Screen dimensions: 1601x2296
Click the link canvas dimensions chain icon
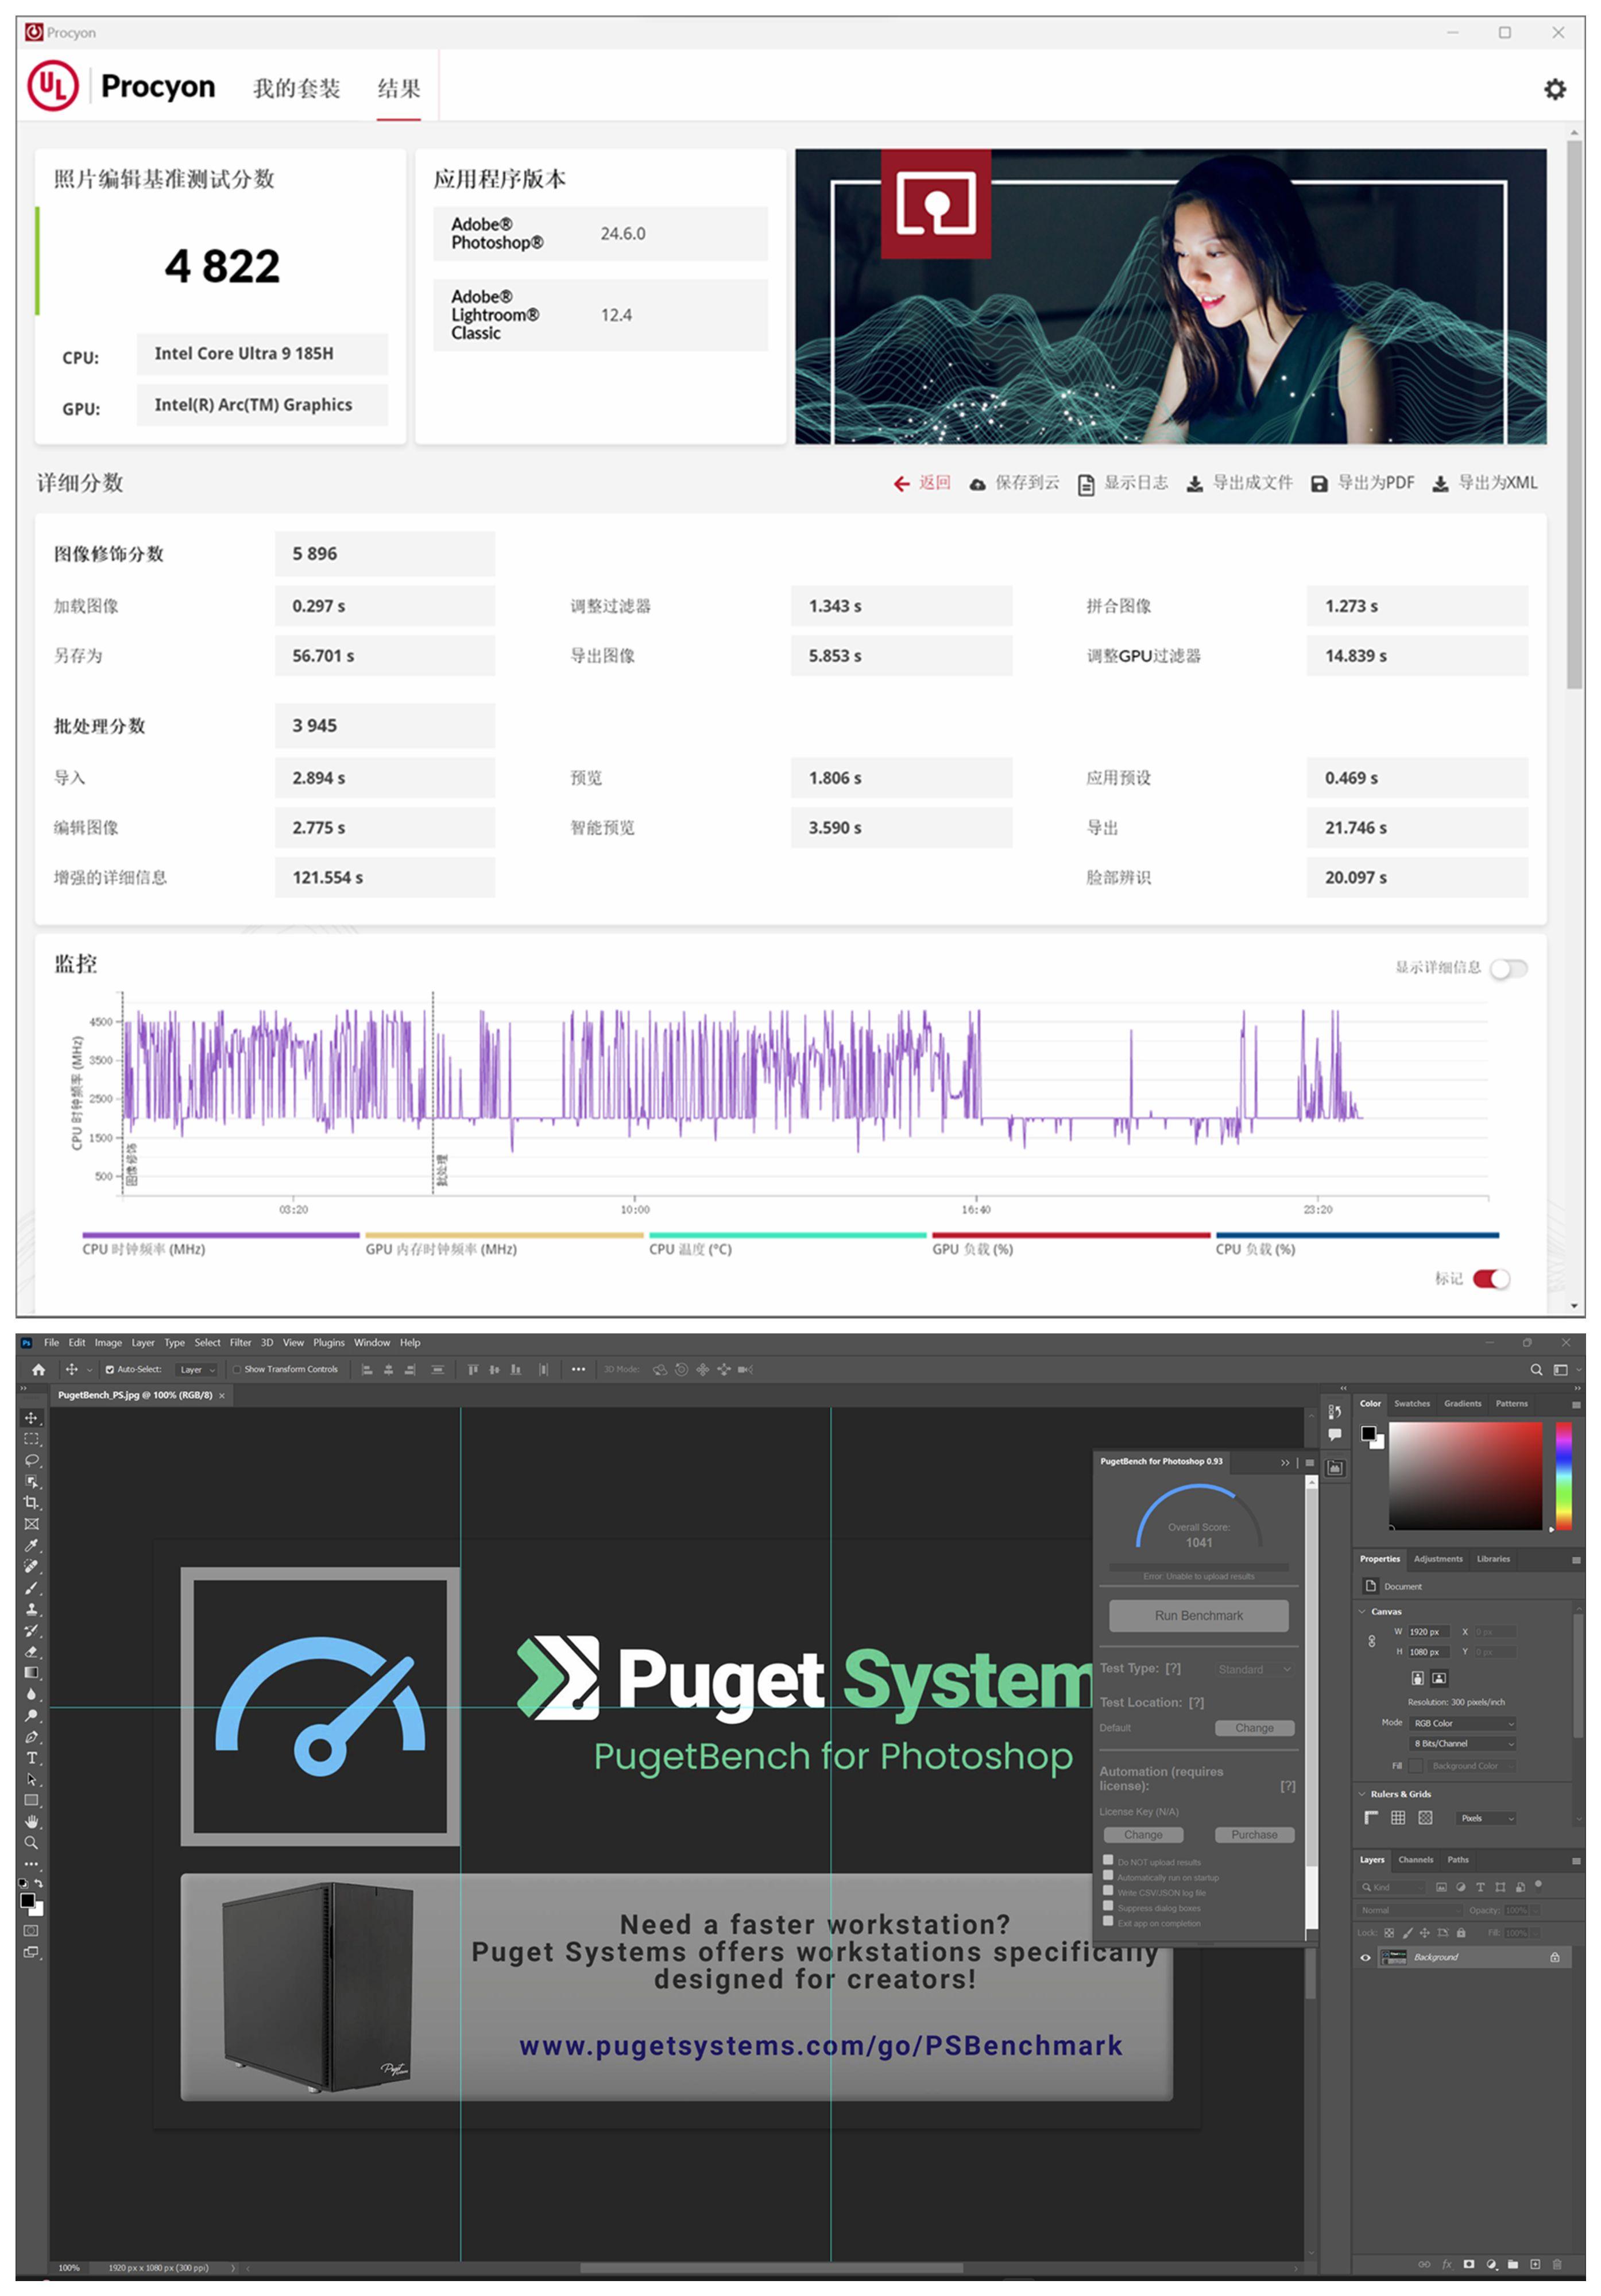click(x=1371, y=1642)
